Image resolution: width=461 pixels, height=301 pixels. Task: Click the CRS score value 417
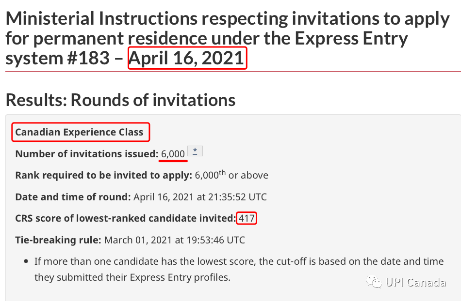click(x=247, y=218)
